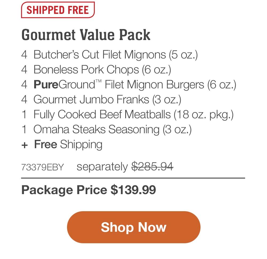The image size is (267, 259).
Task: Select the Butcher's Cut Filet Mignons line
Action: (116, 54)
